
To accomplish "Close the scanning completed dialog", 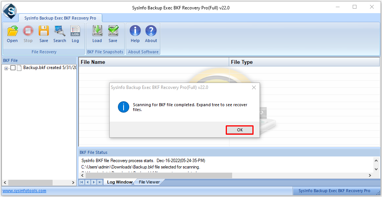I will click(x=254, y=87).
